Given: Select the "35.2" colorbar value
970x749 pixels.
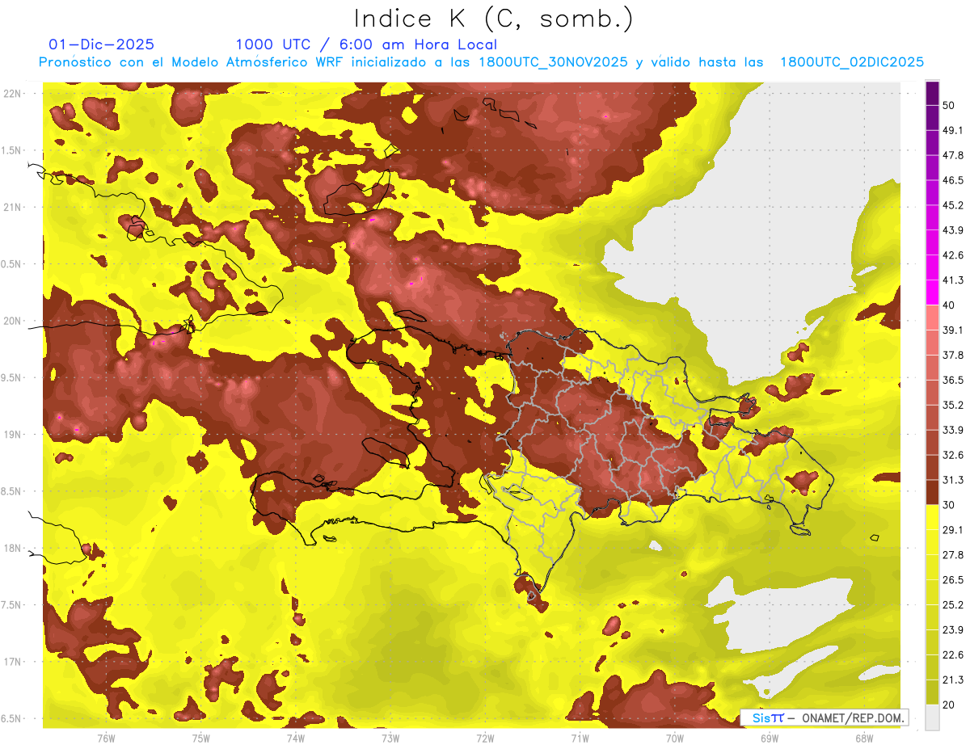Looking at the screenshot, I should 953,405.
